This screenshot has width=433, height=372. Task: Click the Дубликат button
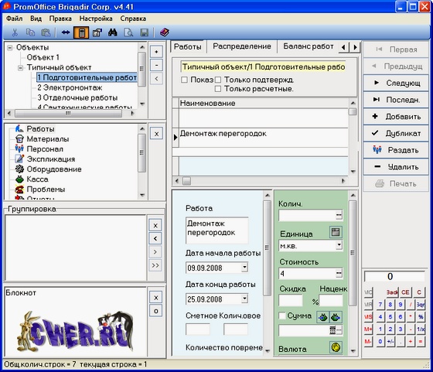[x=396, y=133]
